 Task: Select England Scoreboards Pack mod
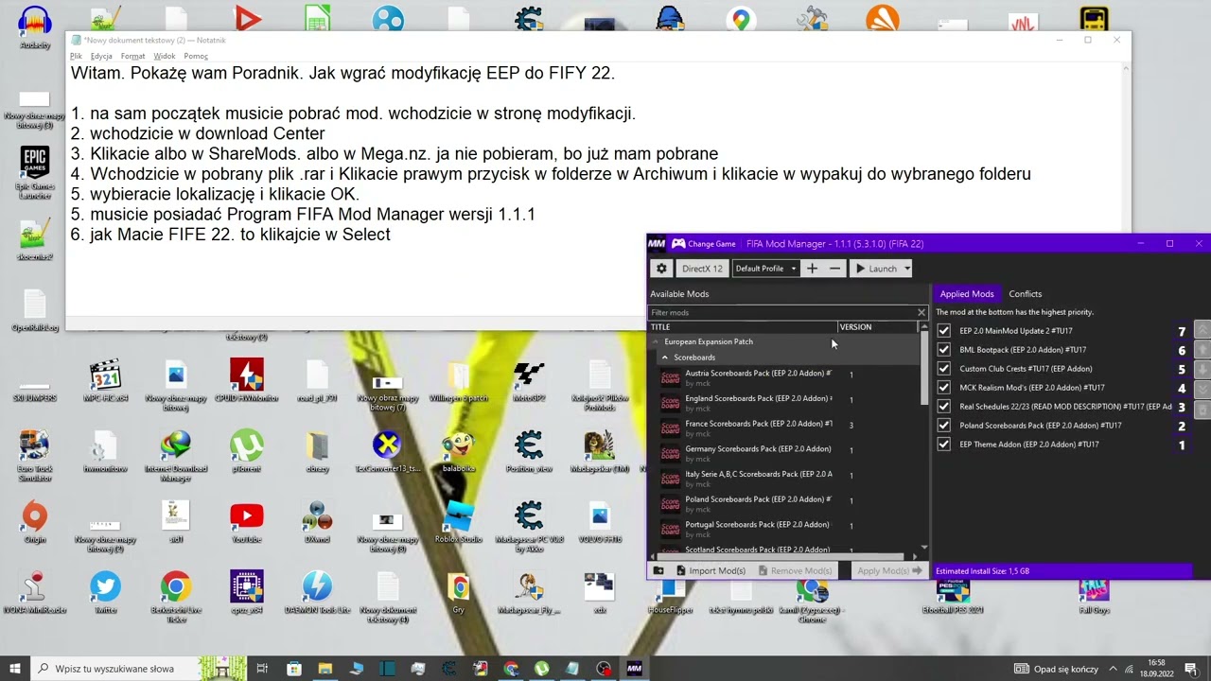(x=787, y=403)
